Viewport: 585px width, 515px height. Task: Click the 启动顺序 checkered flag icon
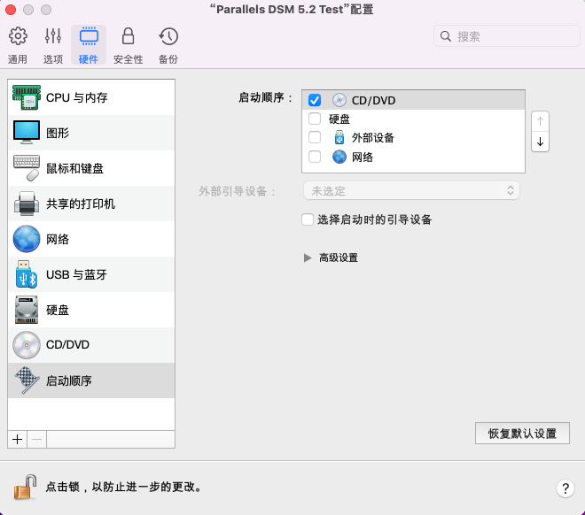pos(26,380)
